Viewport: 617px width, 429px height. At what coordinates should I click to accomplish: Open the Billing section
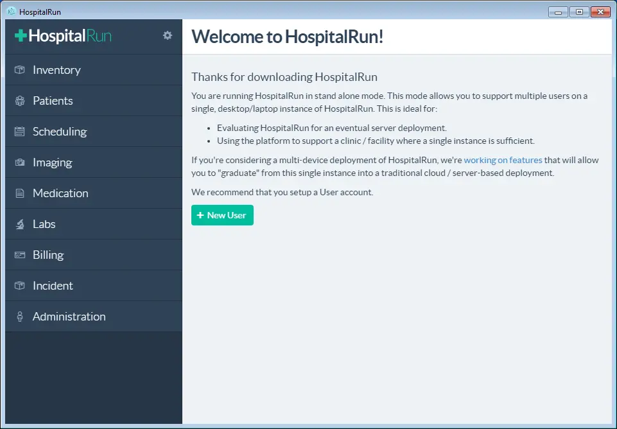point(48,254)
